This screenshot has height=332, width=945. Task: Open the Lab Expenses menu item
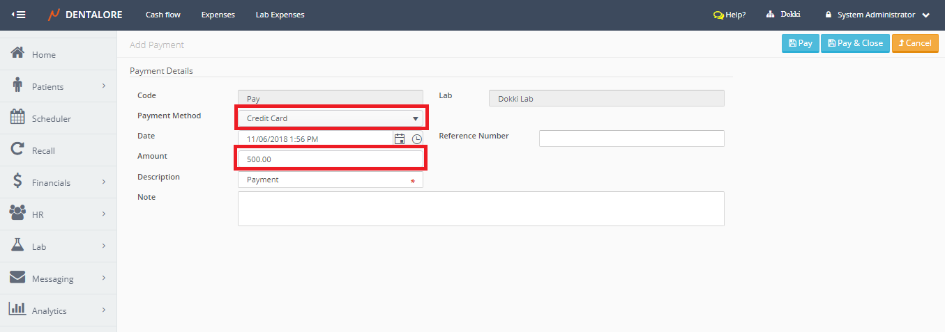[x=280, y=15]
